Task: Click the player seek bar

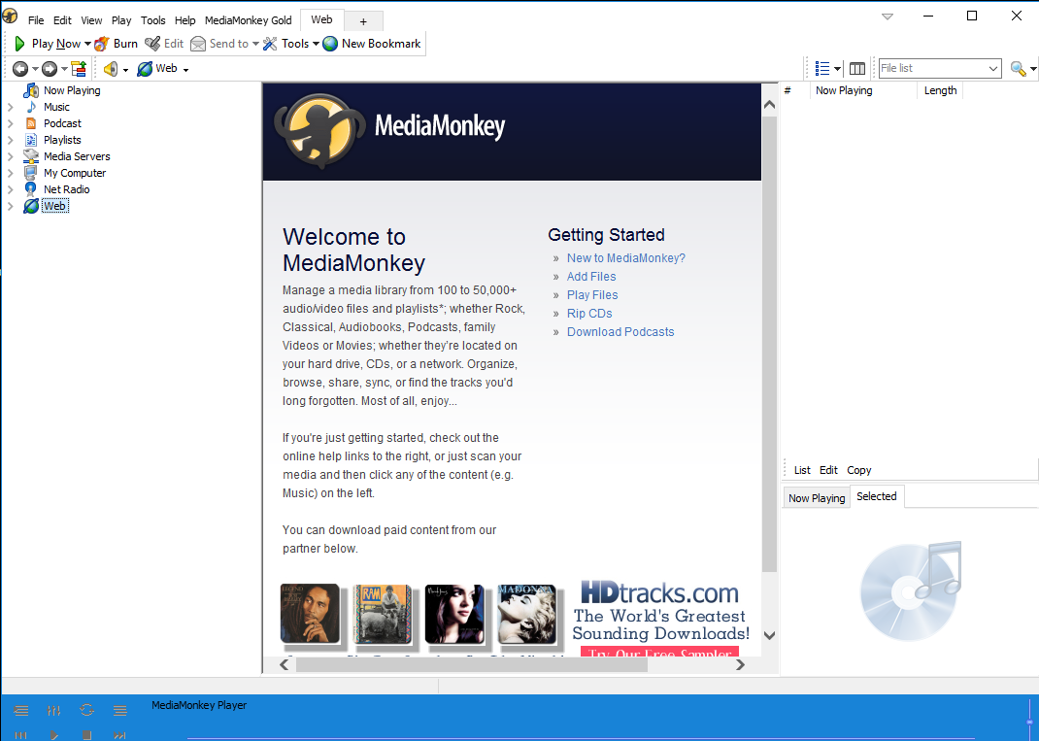Action: coord(603,738)
